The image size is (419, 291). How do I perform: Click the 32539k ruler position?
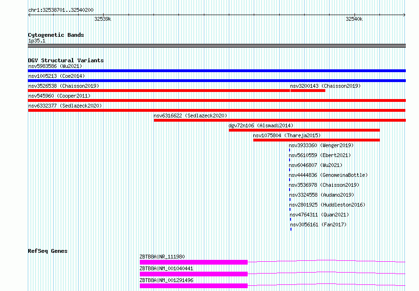click(x=103, y=19)
